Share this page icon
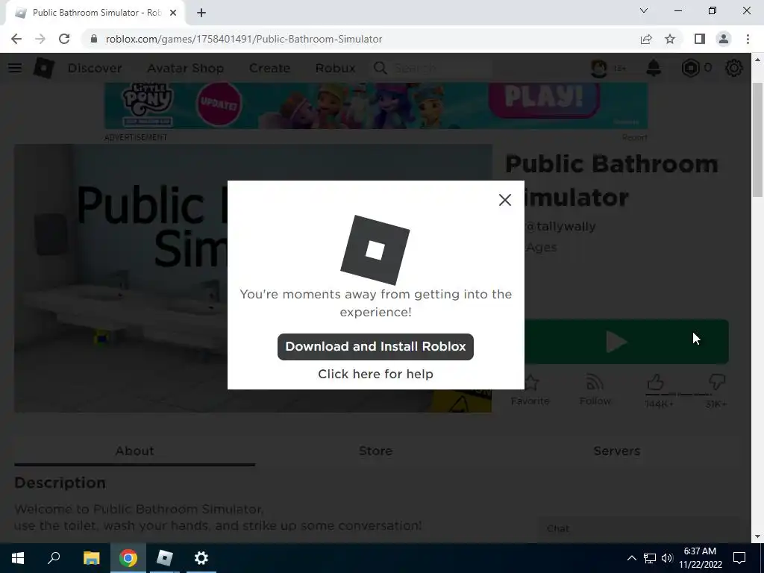764x573 pixels. pyautogui.click(x=646, y=39)
